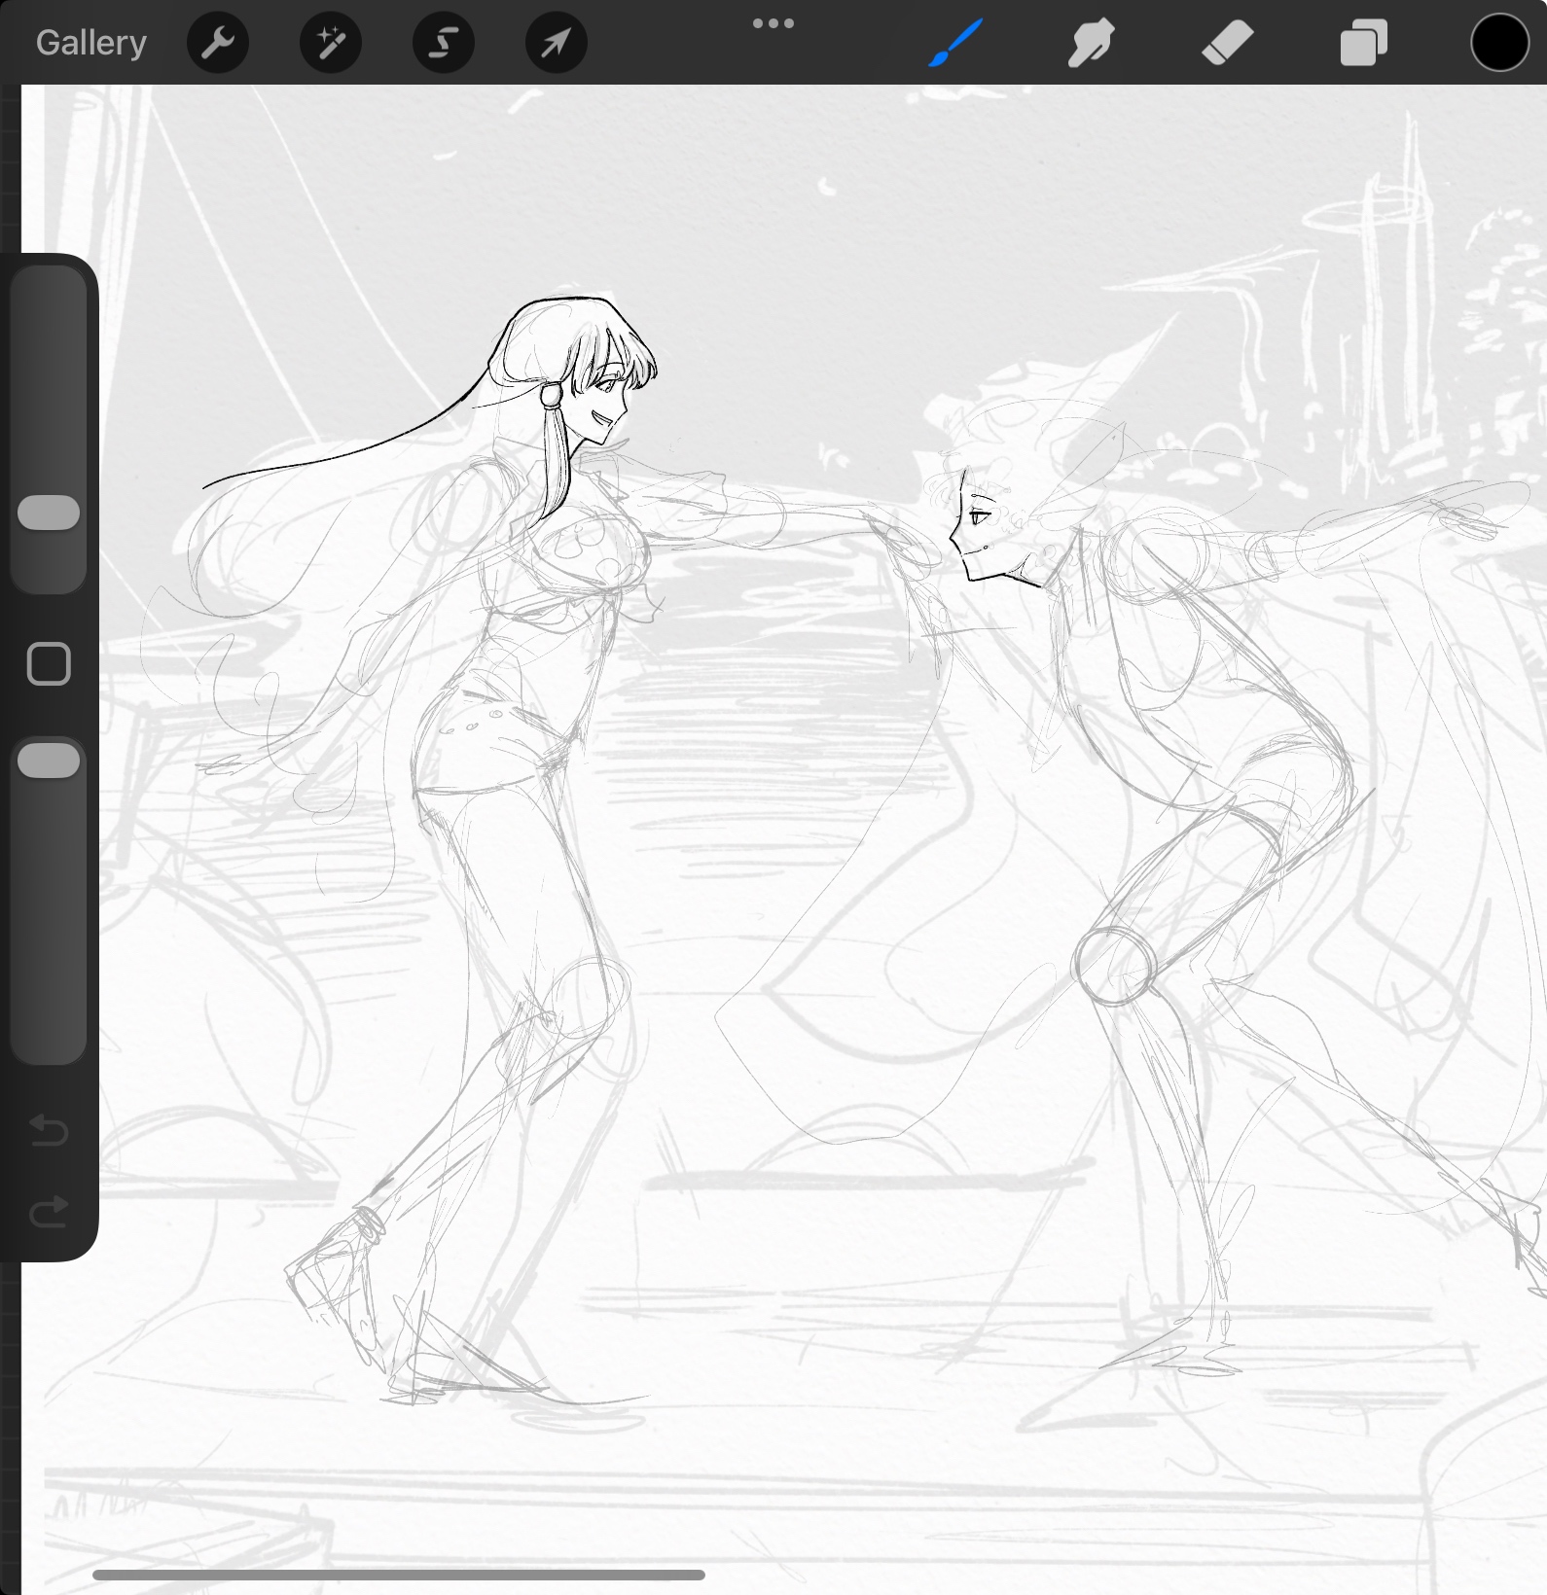Select the Eraser tool
Image resolution: width=1547 pixels, height=1595 pixels.
coord(1227,43)
